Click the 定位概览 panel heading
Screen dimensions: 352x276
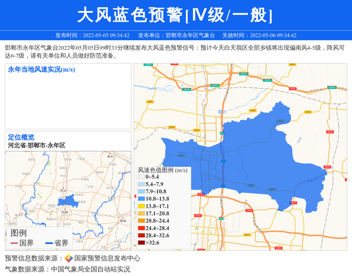(x=21, y=137)
